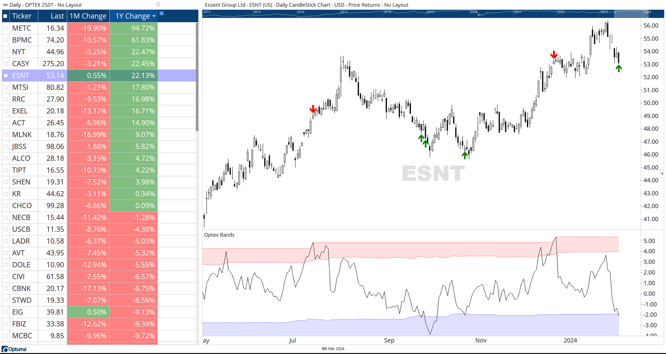Click the Ticker column header

22,16
